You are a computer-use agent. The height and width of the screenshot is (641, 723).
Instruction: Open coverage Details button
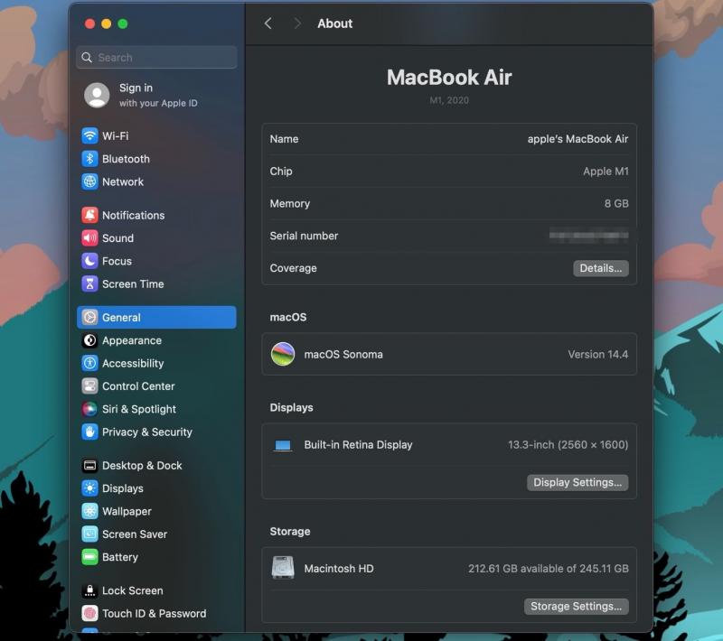click(601, 268)
